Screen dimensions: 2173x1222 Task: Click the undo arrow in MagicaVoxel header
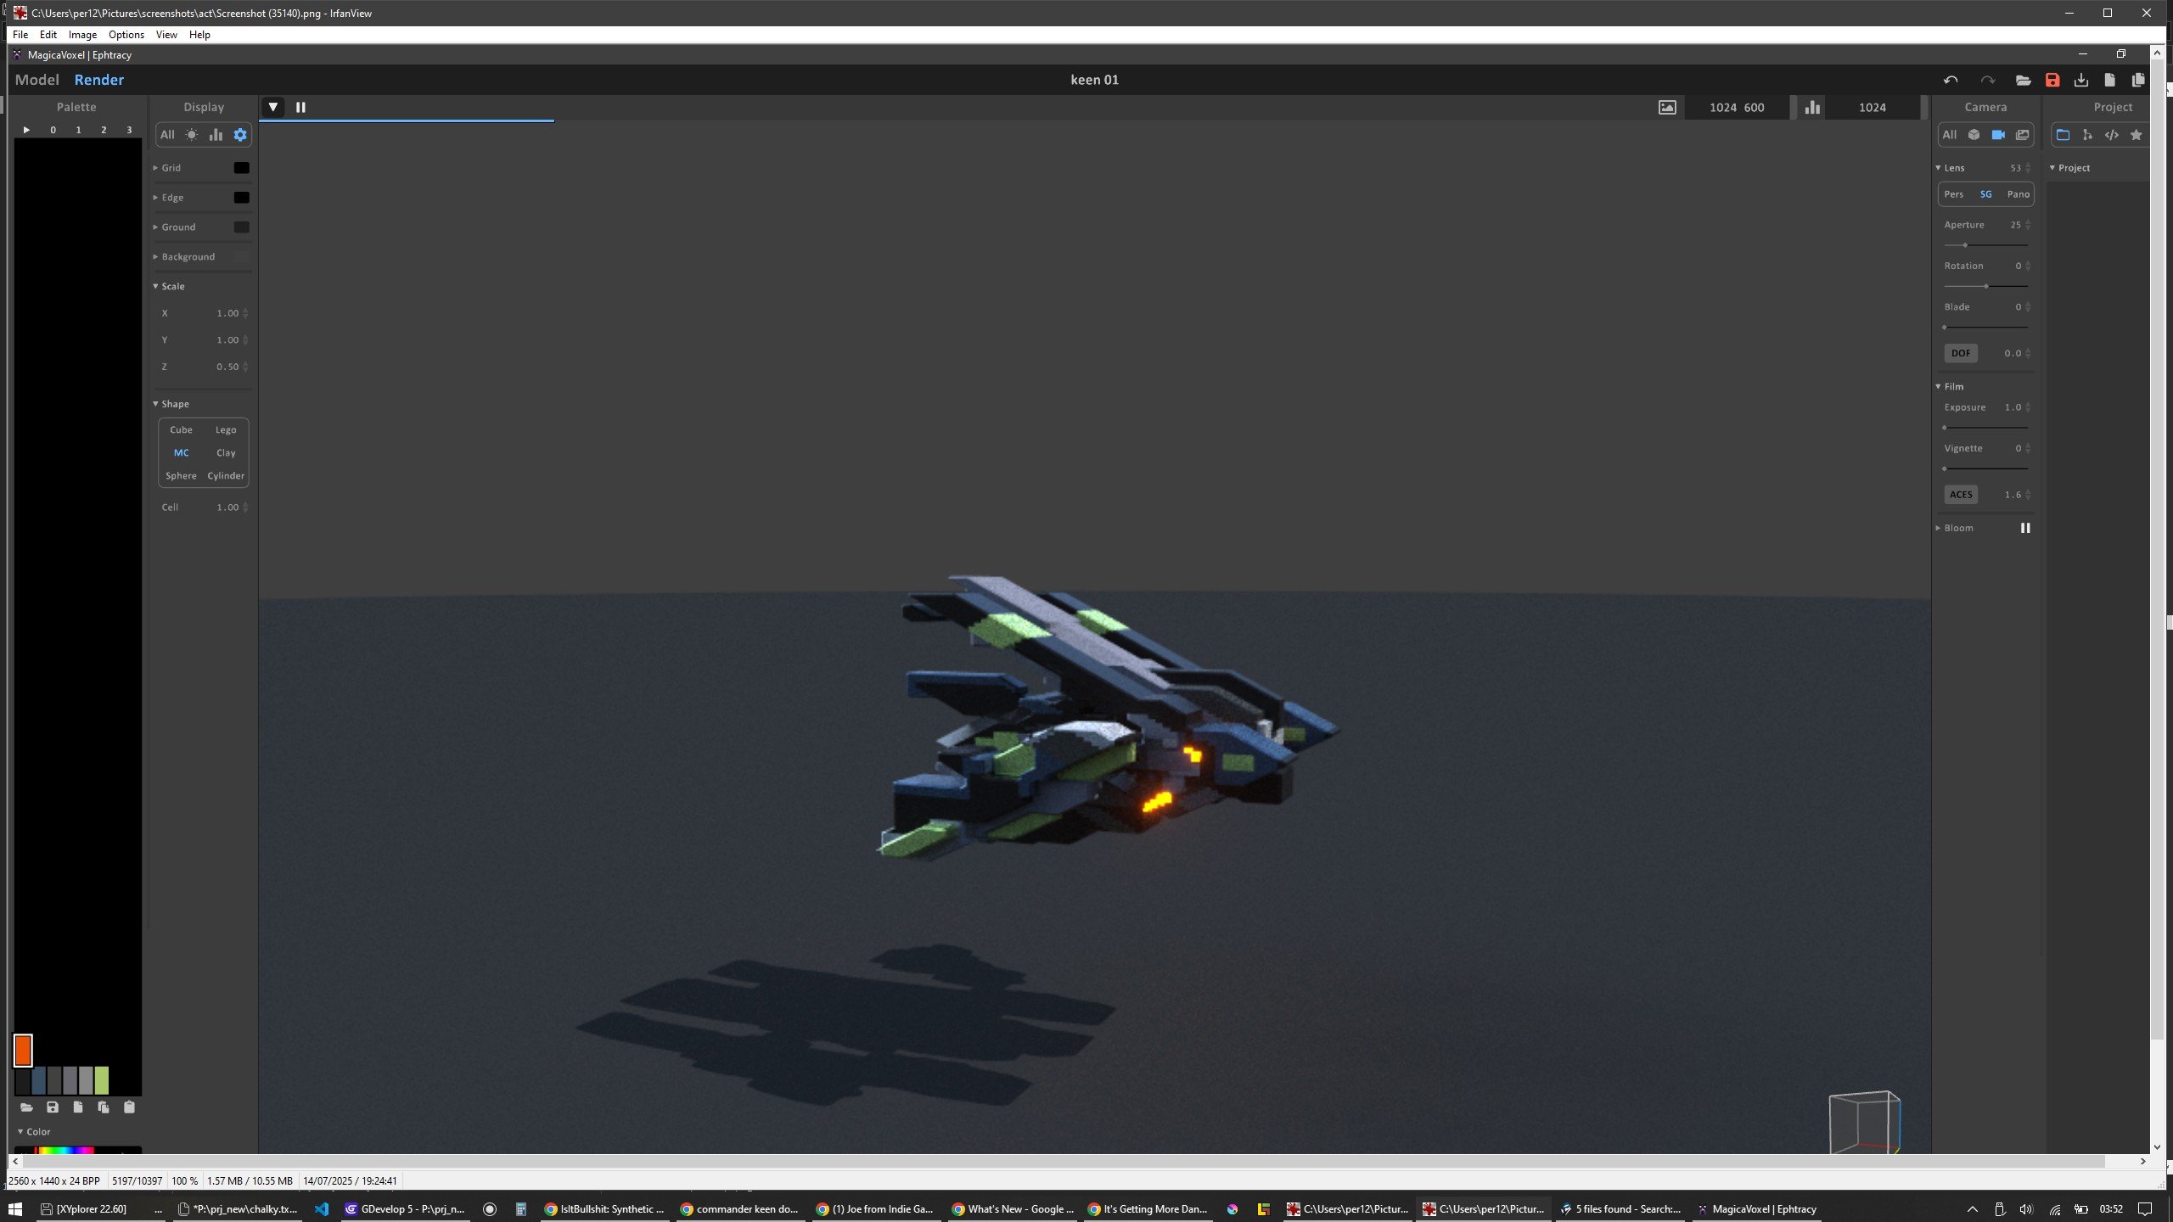[x=1951, y=80]
